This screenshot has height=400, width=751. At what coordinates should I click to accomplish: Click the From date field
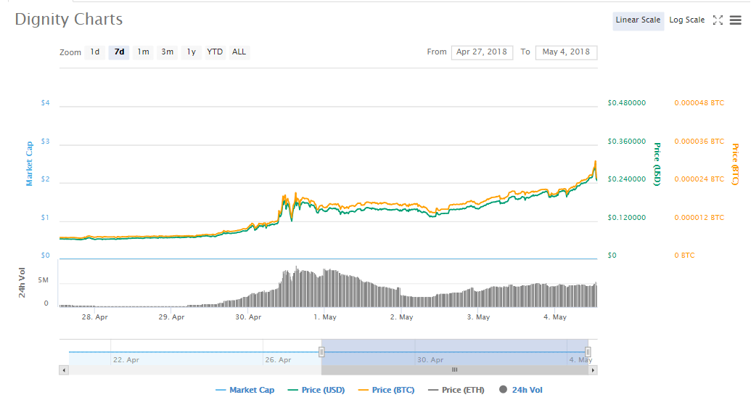pyautogui.click(x=482, y=52)
